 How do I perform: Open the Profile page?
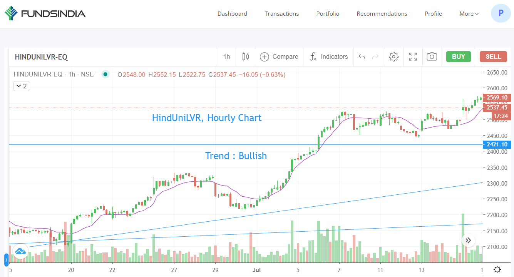pyautogui.click(x=433, y=14)
